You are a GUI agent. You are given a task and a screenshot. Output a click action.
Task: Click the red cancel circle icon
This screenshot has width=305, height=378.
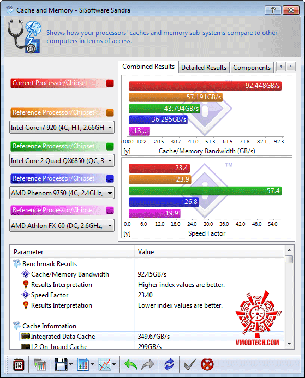(x=207, y=364)
